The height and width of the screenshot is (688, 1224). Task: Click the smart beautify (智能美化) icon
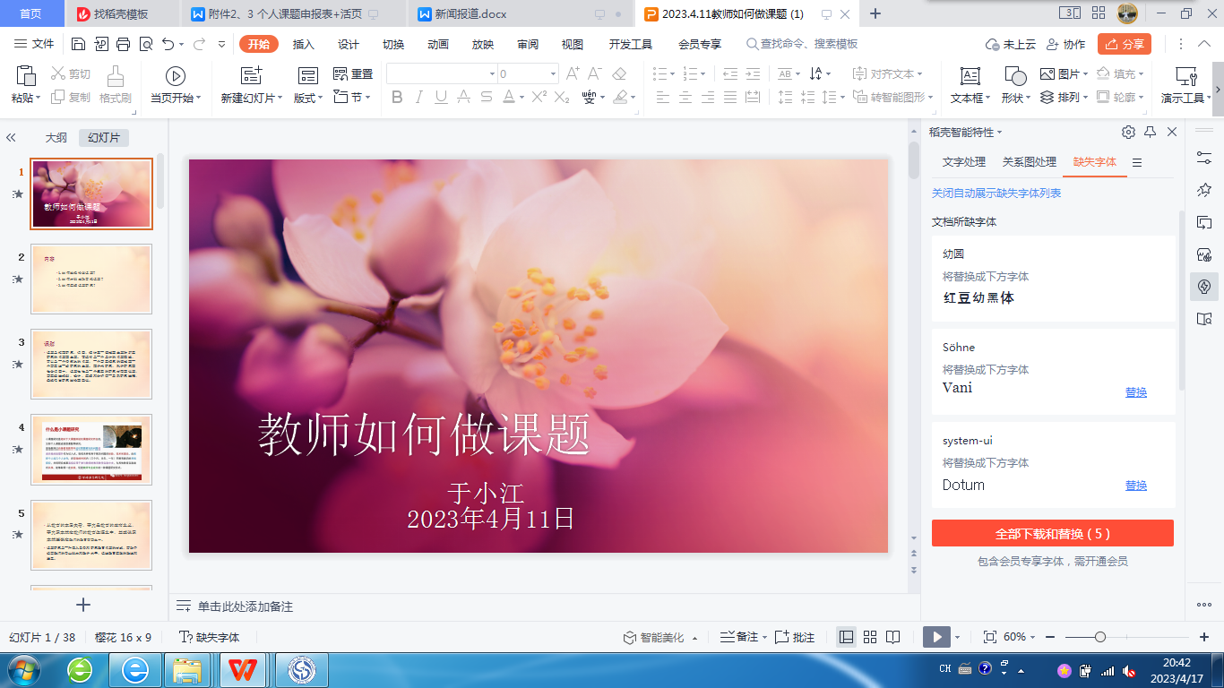point(631,638)
